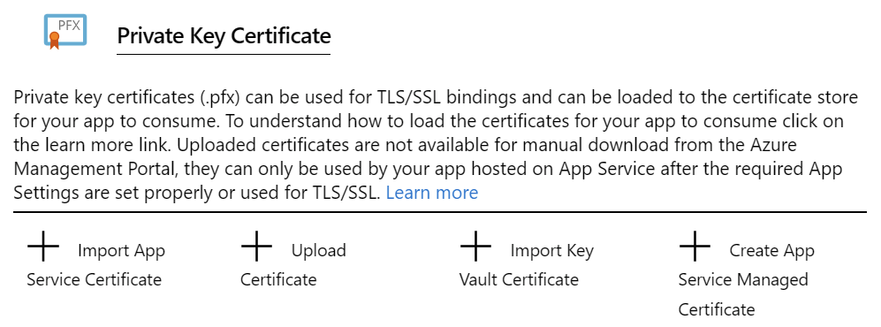Choose the Upload Certificate option
This screenshot has height=327, width=881.
[293, 264]
